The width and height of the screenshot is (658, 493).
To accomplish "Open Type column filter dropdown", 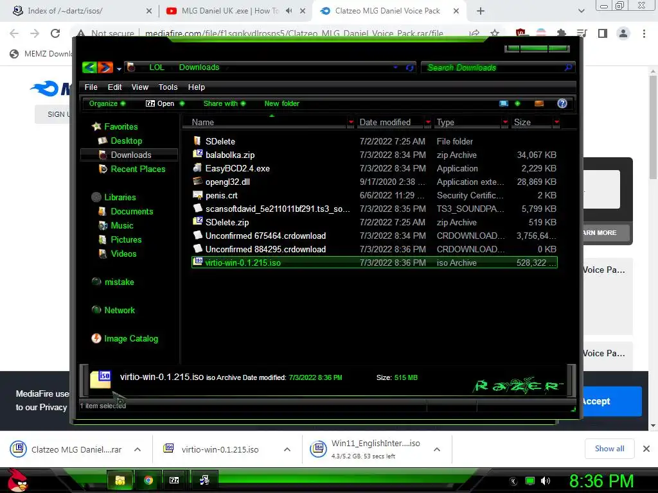I will (505, 122).
